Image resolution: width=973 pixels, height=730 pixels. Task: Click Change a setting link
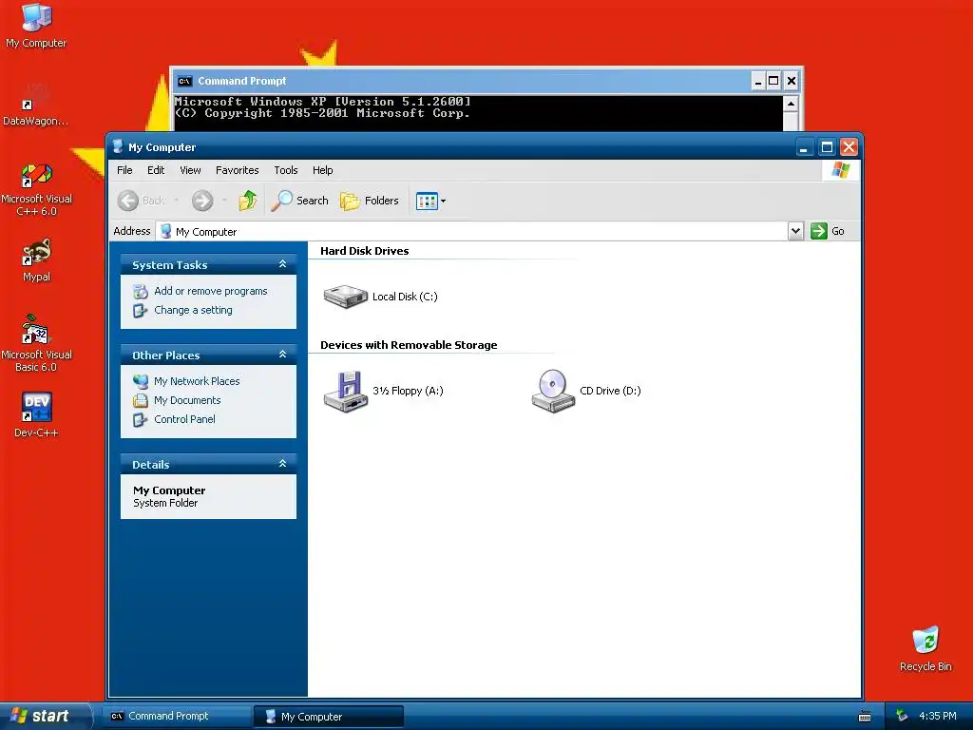point(193,311)
